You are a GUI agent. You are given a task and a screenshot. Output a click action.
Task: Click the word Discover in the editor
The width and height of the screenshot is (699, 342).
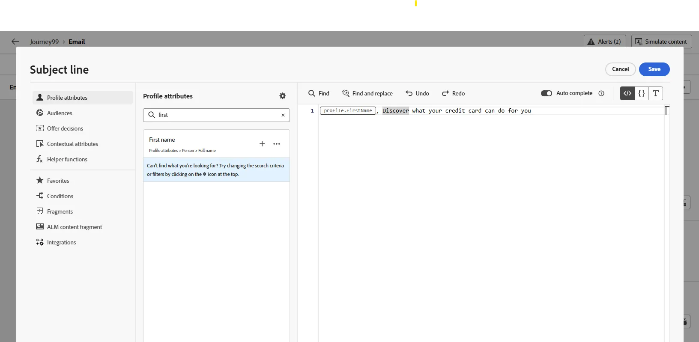click(x=395, y=111)
